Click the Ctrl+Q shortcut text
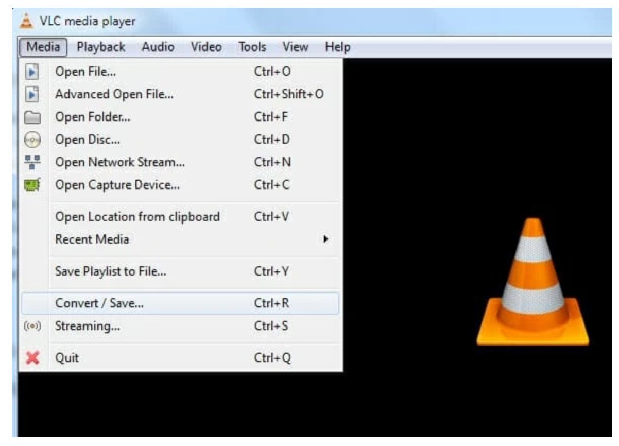This screenshot has width=619, height=446. pyautogui.click(x=272, y=357)
